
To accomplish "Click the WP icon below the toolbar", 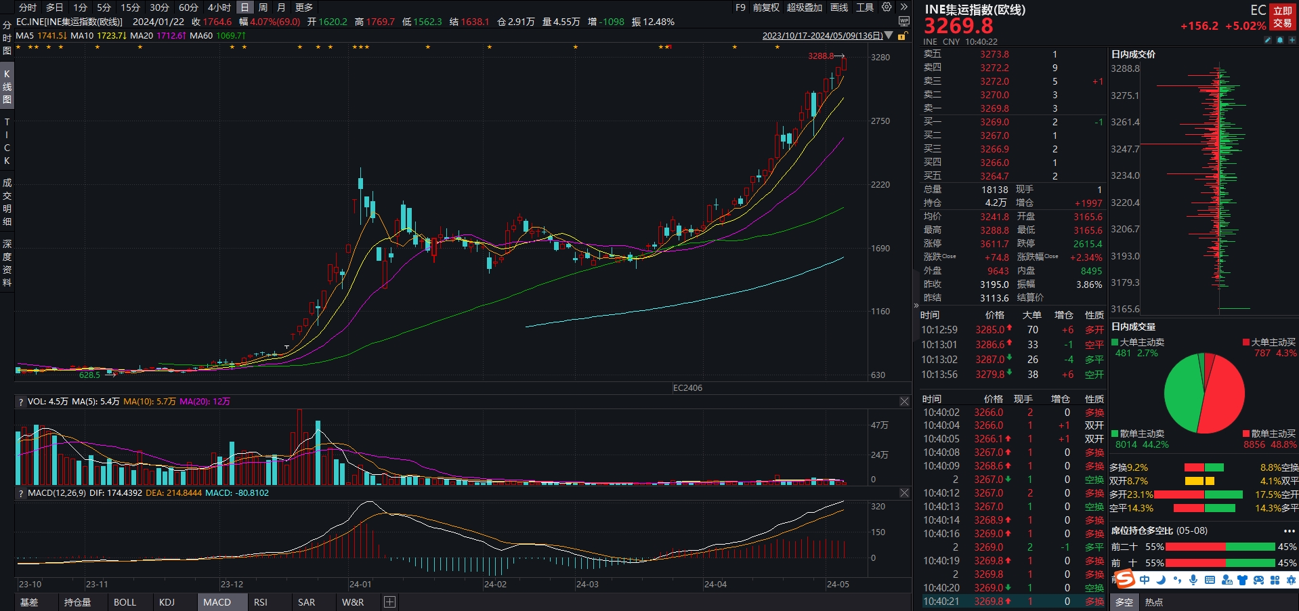I will pos(903,22).
